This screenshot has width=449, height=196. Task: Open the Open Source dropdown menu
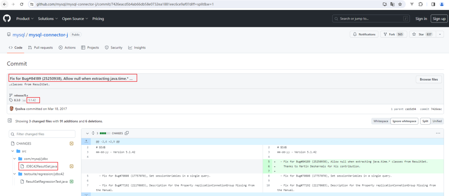(x=75, y=19)
